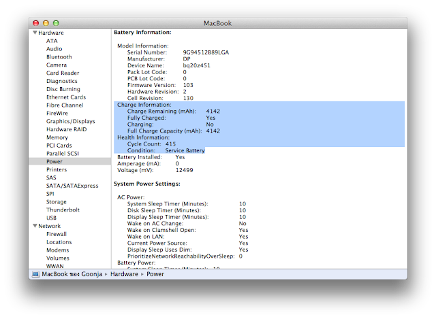This screenshot has width=436, height=319.
Task: Click the Battery Information heading
Action: point(142,33)
